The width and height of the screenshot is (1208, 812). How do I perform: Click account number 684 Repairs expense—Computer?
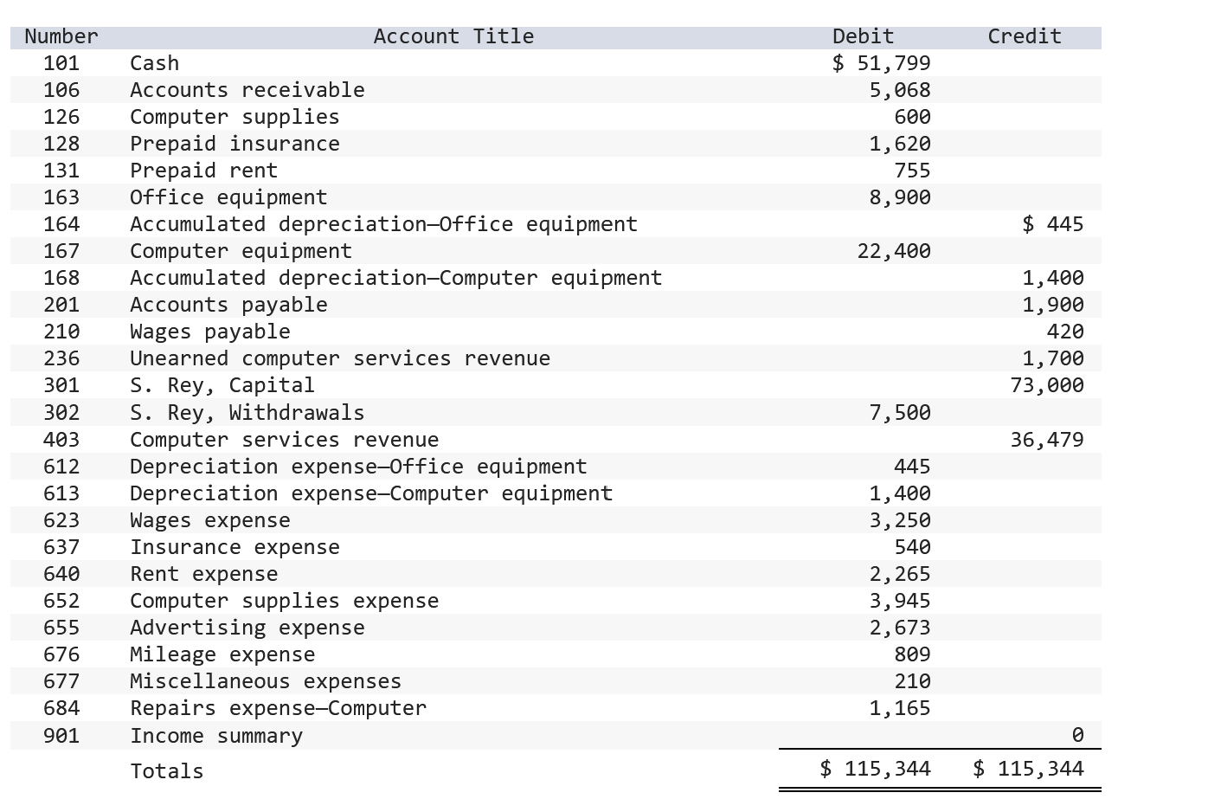61,707
